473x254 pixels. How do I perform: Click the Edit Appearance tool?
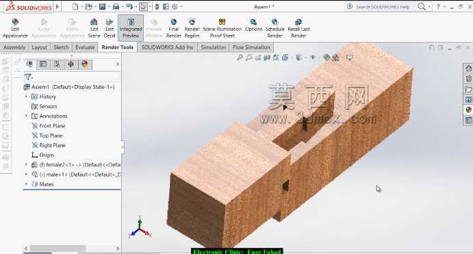point(15,28)
